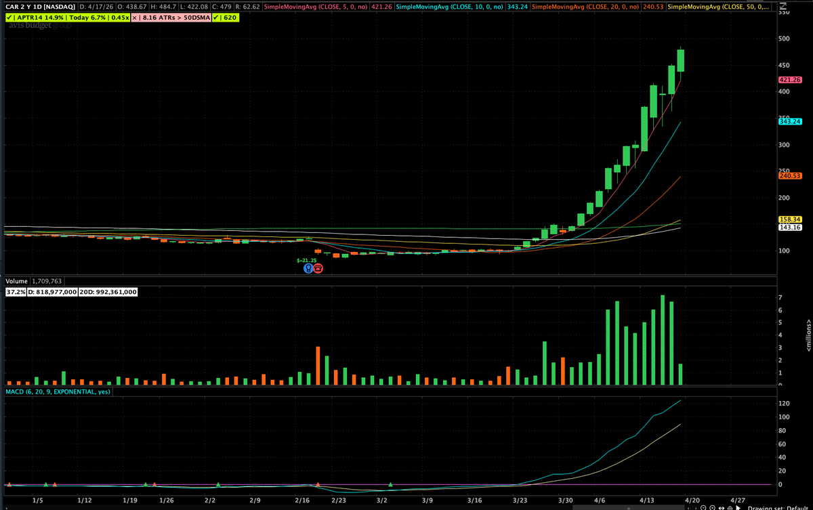Screen dimensions: 813x510
Task: Click the 158.34 price bubble on axis
Action: pyautogui.click(x=791, y=219)
